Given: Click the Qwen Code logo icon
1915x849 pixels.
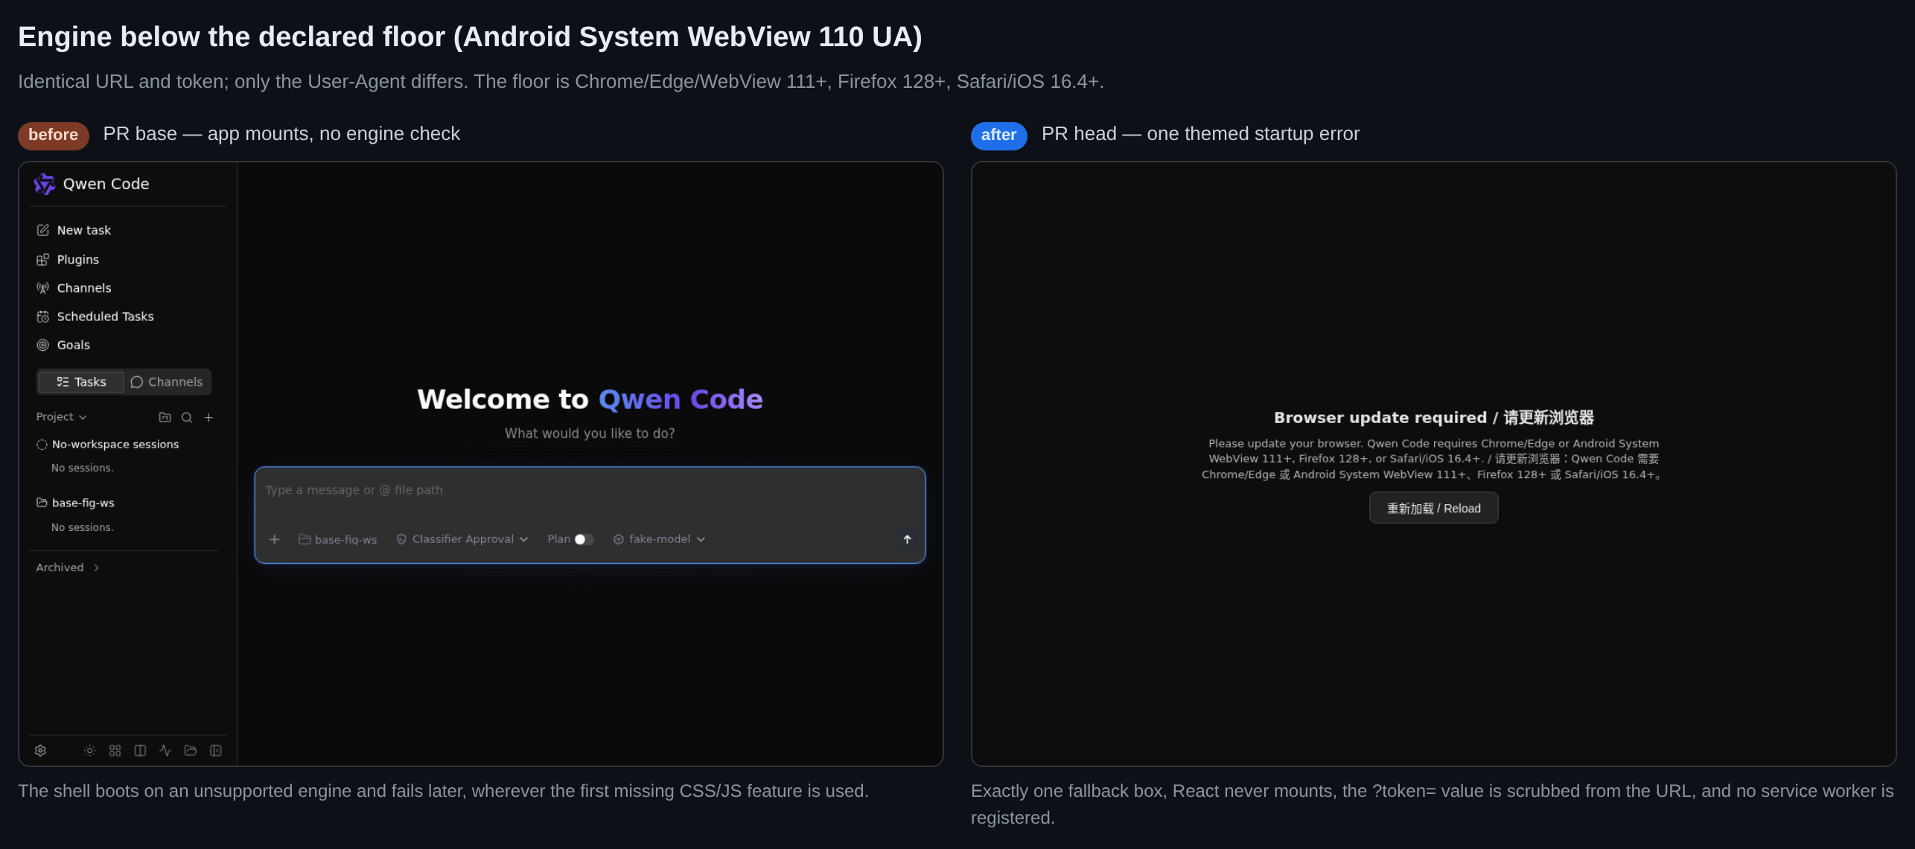Looking at the screenshot, I should coord(45,184).
